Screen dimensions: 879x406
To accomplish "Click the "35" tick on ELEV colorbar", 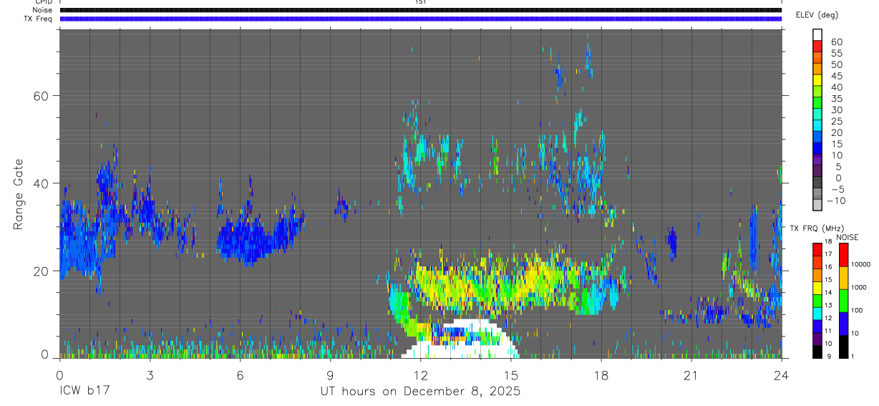I will click(836, 99).
